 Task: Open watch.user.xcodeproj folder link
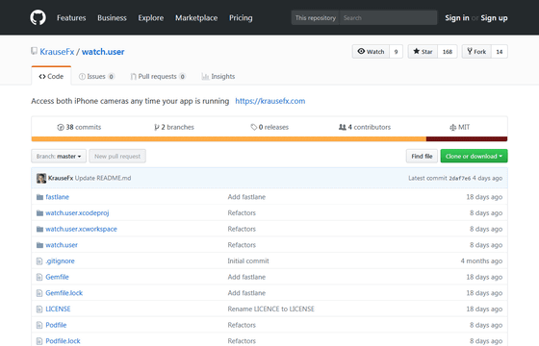coord(77,213)
